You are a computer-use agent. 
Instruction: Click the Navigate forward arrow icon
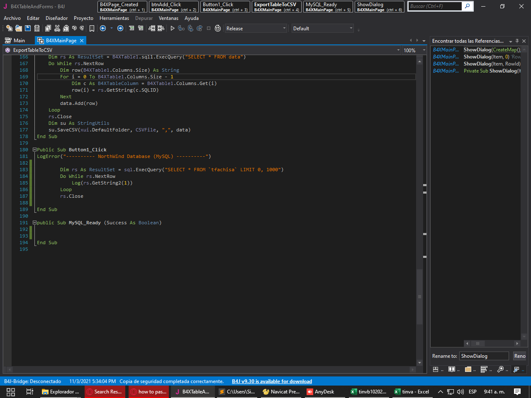click(x=120, y=28)
